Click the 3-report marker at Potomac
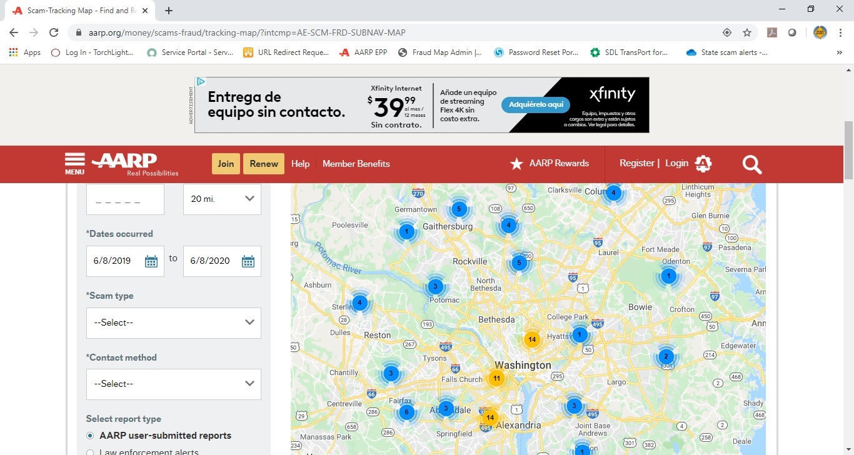 pos(436,287)
